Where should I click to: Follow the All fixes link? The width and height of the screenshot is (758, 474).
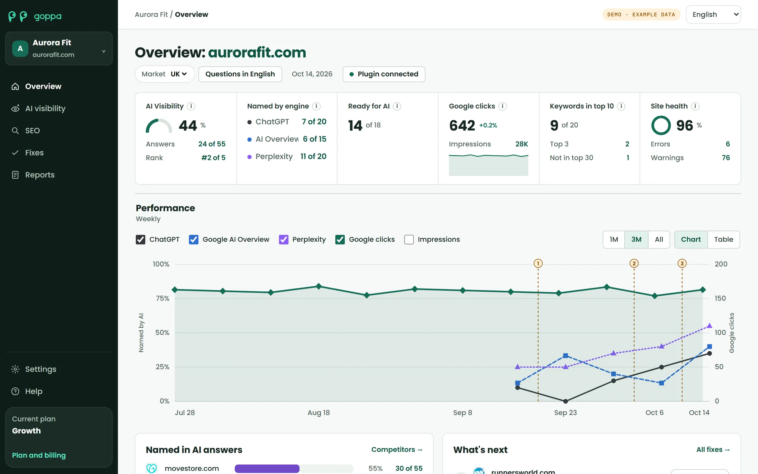[713, 449]
